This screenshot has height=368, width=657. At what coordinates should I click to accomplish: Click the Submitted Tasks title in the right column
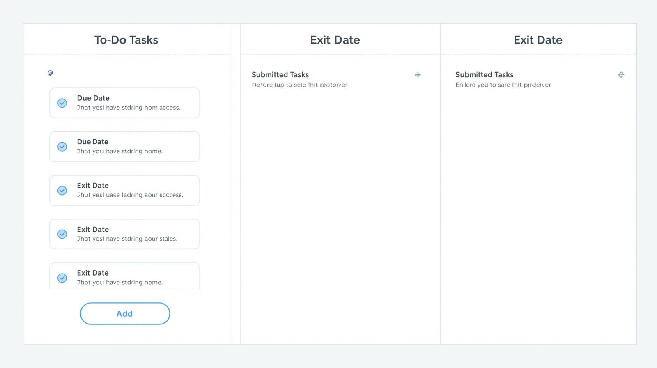click(484, 75)
